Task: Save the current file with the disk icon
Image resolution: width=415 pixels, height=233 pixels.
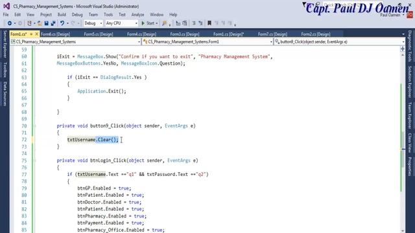Action: click(46, 23)
